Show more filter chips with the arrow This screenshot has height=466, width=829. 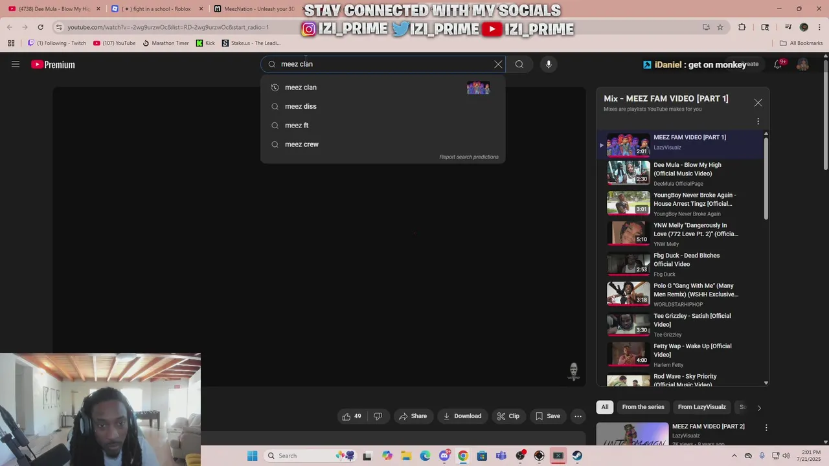(x=759, y=408)
